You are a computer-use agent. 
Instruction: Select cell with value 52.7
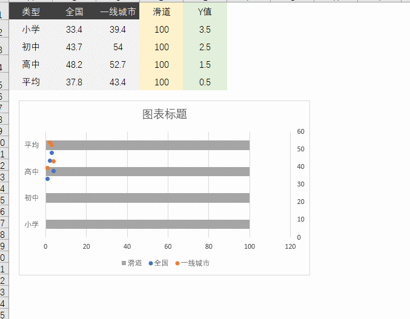(117, 64)
